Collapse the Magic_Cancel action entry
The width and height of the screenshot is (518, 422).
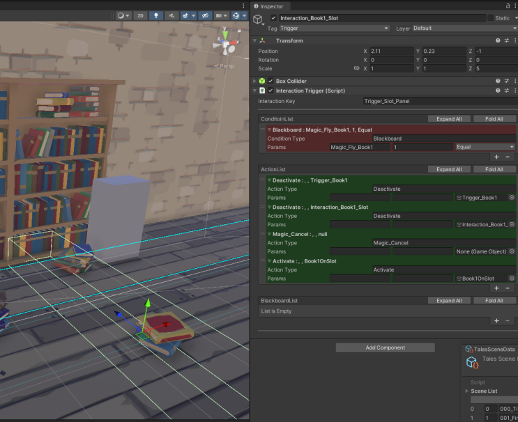[x=269, y=234]
